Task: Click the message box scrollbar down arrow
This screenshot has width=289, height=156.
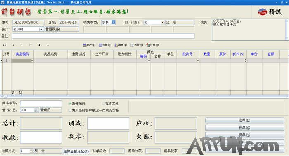Action: (287, 38)
